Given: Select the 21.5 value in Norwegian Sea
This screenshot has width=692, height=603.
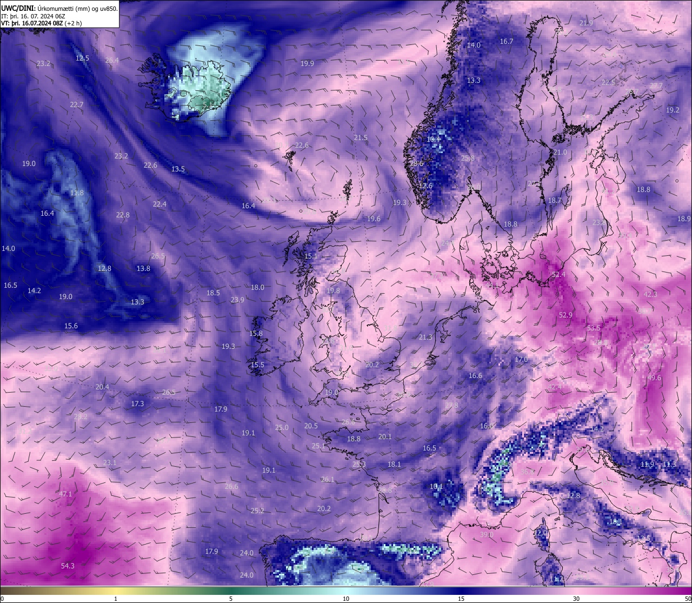Looking at the screenshot, I should click(x=361, y=137).
